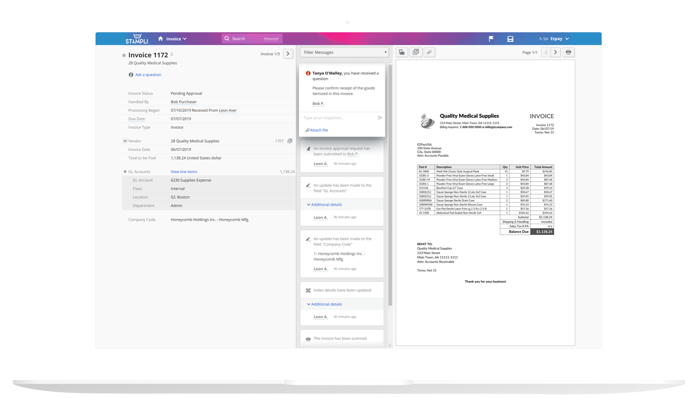The height and width of the screenshot is (398, 698).
Task: Print the invoice document
Action: point(568,52)
